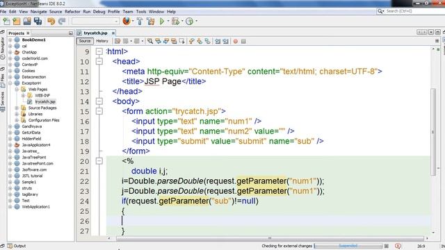Image resolution: width=445 pixels, height=250 pixels.
Task: Run the project with green play icon
Action: tap(162, 22)
